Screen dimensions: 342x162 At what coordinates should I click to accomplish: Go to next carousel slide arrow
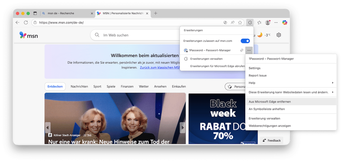pos(183,128)
